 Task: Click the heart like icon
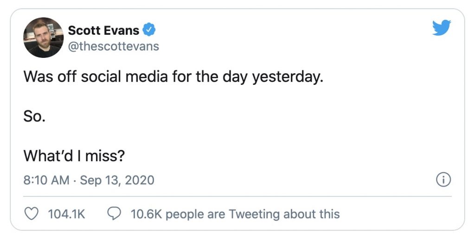[x=31, y=214]
